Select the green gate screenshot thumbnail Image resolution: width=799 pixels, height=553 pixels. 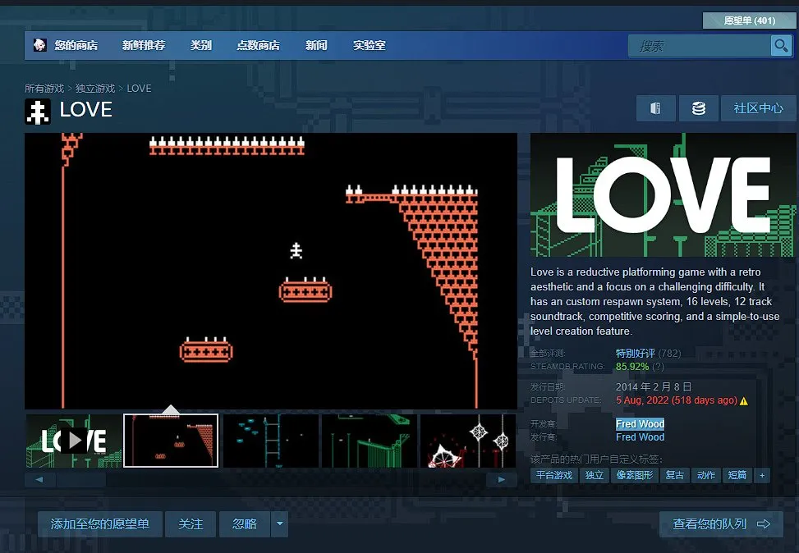pyautogui.click(x=370, y=441)
